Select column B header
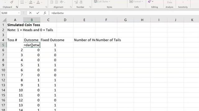The image size is (199, 111). [32, 20]
